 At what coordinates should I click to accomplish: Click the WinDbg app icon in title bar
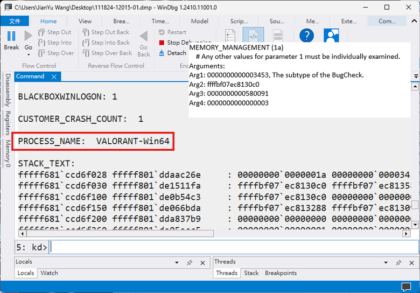click(x=8, y=7)
